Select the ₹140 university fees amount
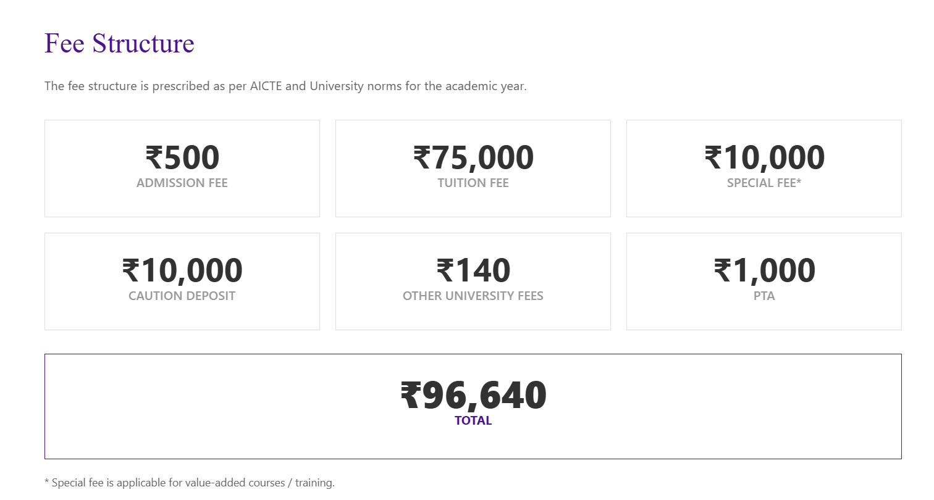Viewport: 934px width, 500px height. [x=473, y=270]
